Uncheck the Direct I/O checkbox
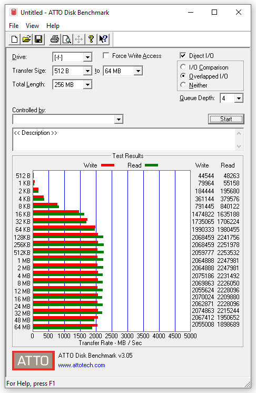Image resolution: width=256 pixels, height=393 pixels. pyautogui.click(x=183, y=56)
